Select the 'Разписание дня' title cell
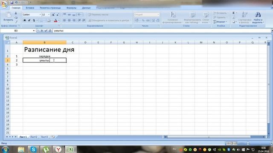This screenshot has height=153, width=273. [44, 49]
